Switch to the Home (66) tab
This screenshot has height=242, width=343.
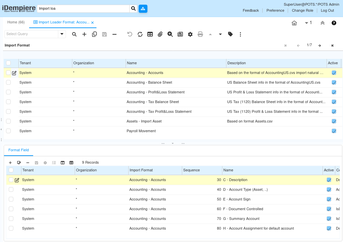(x=16, y=22)
